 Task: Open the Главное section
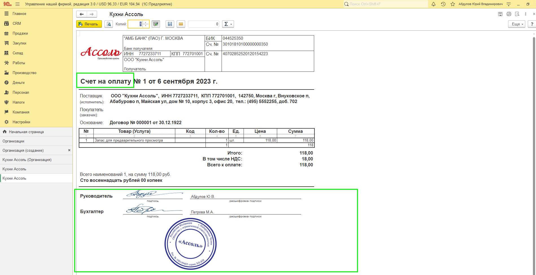tap(36, 14)
